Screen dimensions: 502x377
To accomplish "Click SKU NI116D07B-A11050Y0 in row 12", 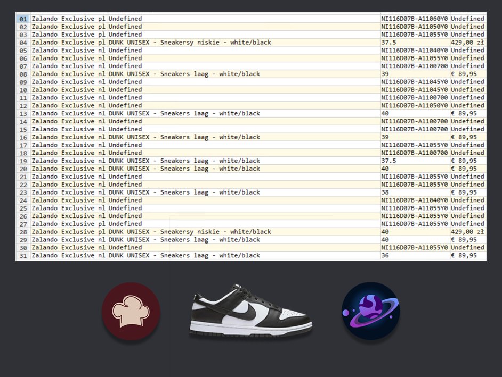I will tap(414, 105).
